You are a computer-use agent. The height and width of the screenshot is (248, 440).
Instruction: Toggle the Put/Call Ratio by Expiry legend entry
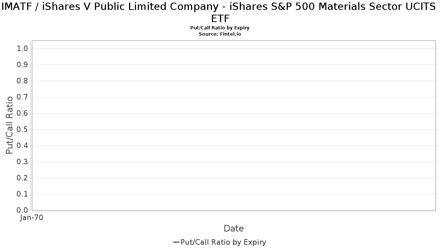pyautogui.click(x=223, y=242)
